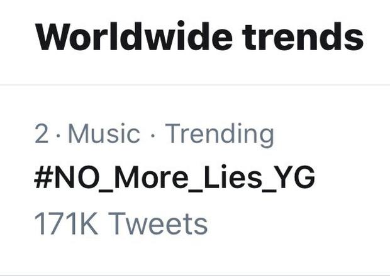Click the word "Tweets" below the hashtag

click(157, 224)
